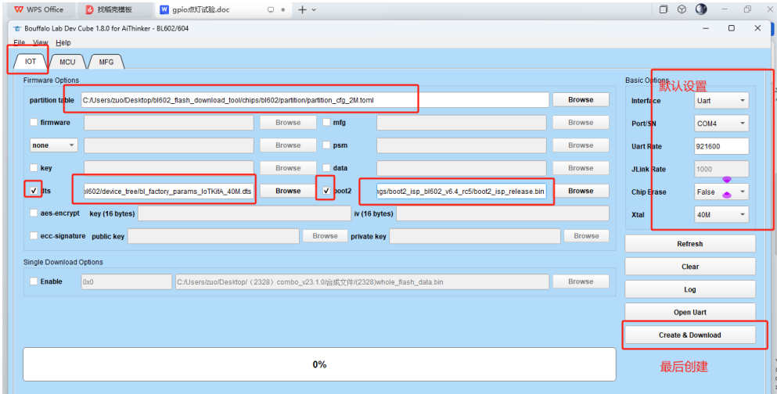Switch to the 找稻壳模板 tab
Image resolution: width=777 pixels, height=394 pixels.
pyautogui.click(x=115, y=9)
